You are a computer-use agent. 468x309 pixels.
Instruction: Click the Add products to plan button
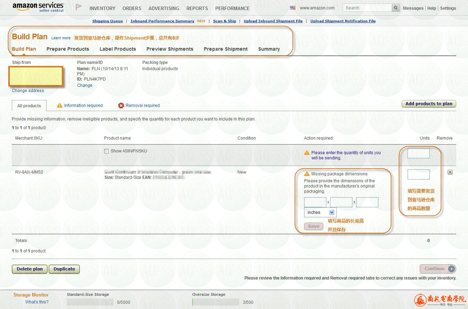(429, 104)
